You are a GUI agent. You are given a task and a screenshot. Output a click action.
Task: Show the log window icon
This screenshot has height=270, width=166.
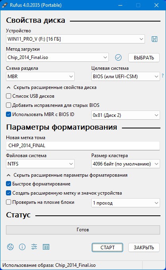click(x=46, y=247)
